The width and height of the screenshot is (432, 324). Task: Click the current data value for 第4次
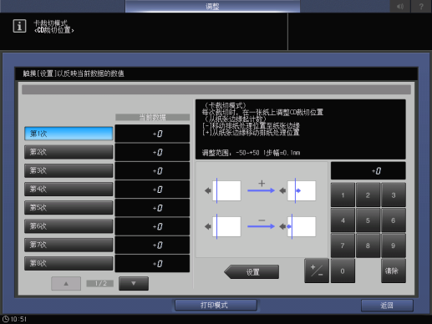[152, 190]
